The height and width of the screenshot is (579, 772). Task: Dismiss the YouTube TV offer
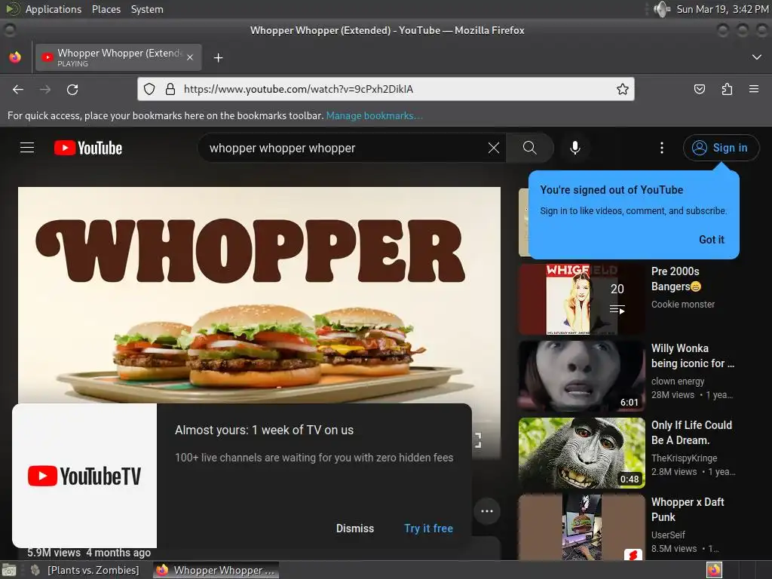[355, 528]
